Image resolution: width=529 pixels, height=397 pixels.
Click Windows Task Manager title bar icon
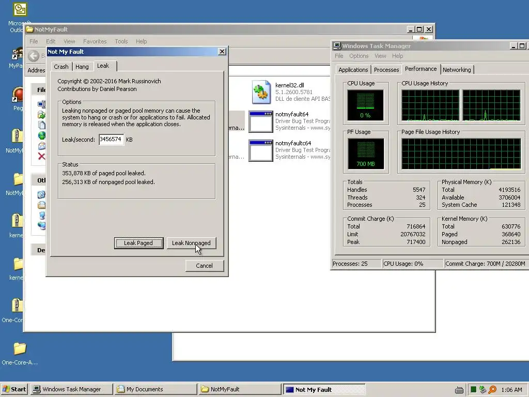337,46
